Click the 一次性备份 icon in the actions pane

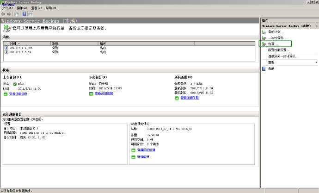(x=264, y=38)
